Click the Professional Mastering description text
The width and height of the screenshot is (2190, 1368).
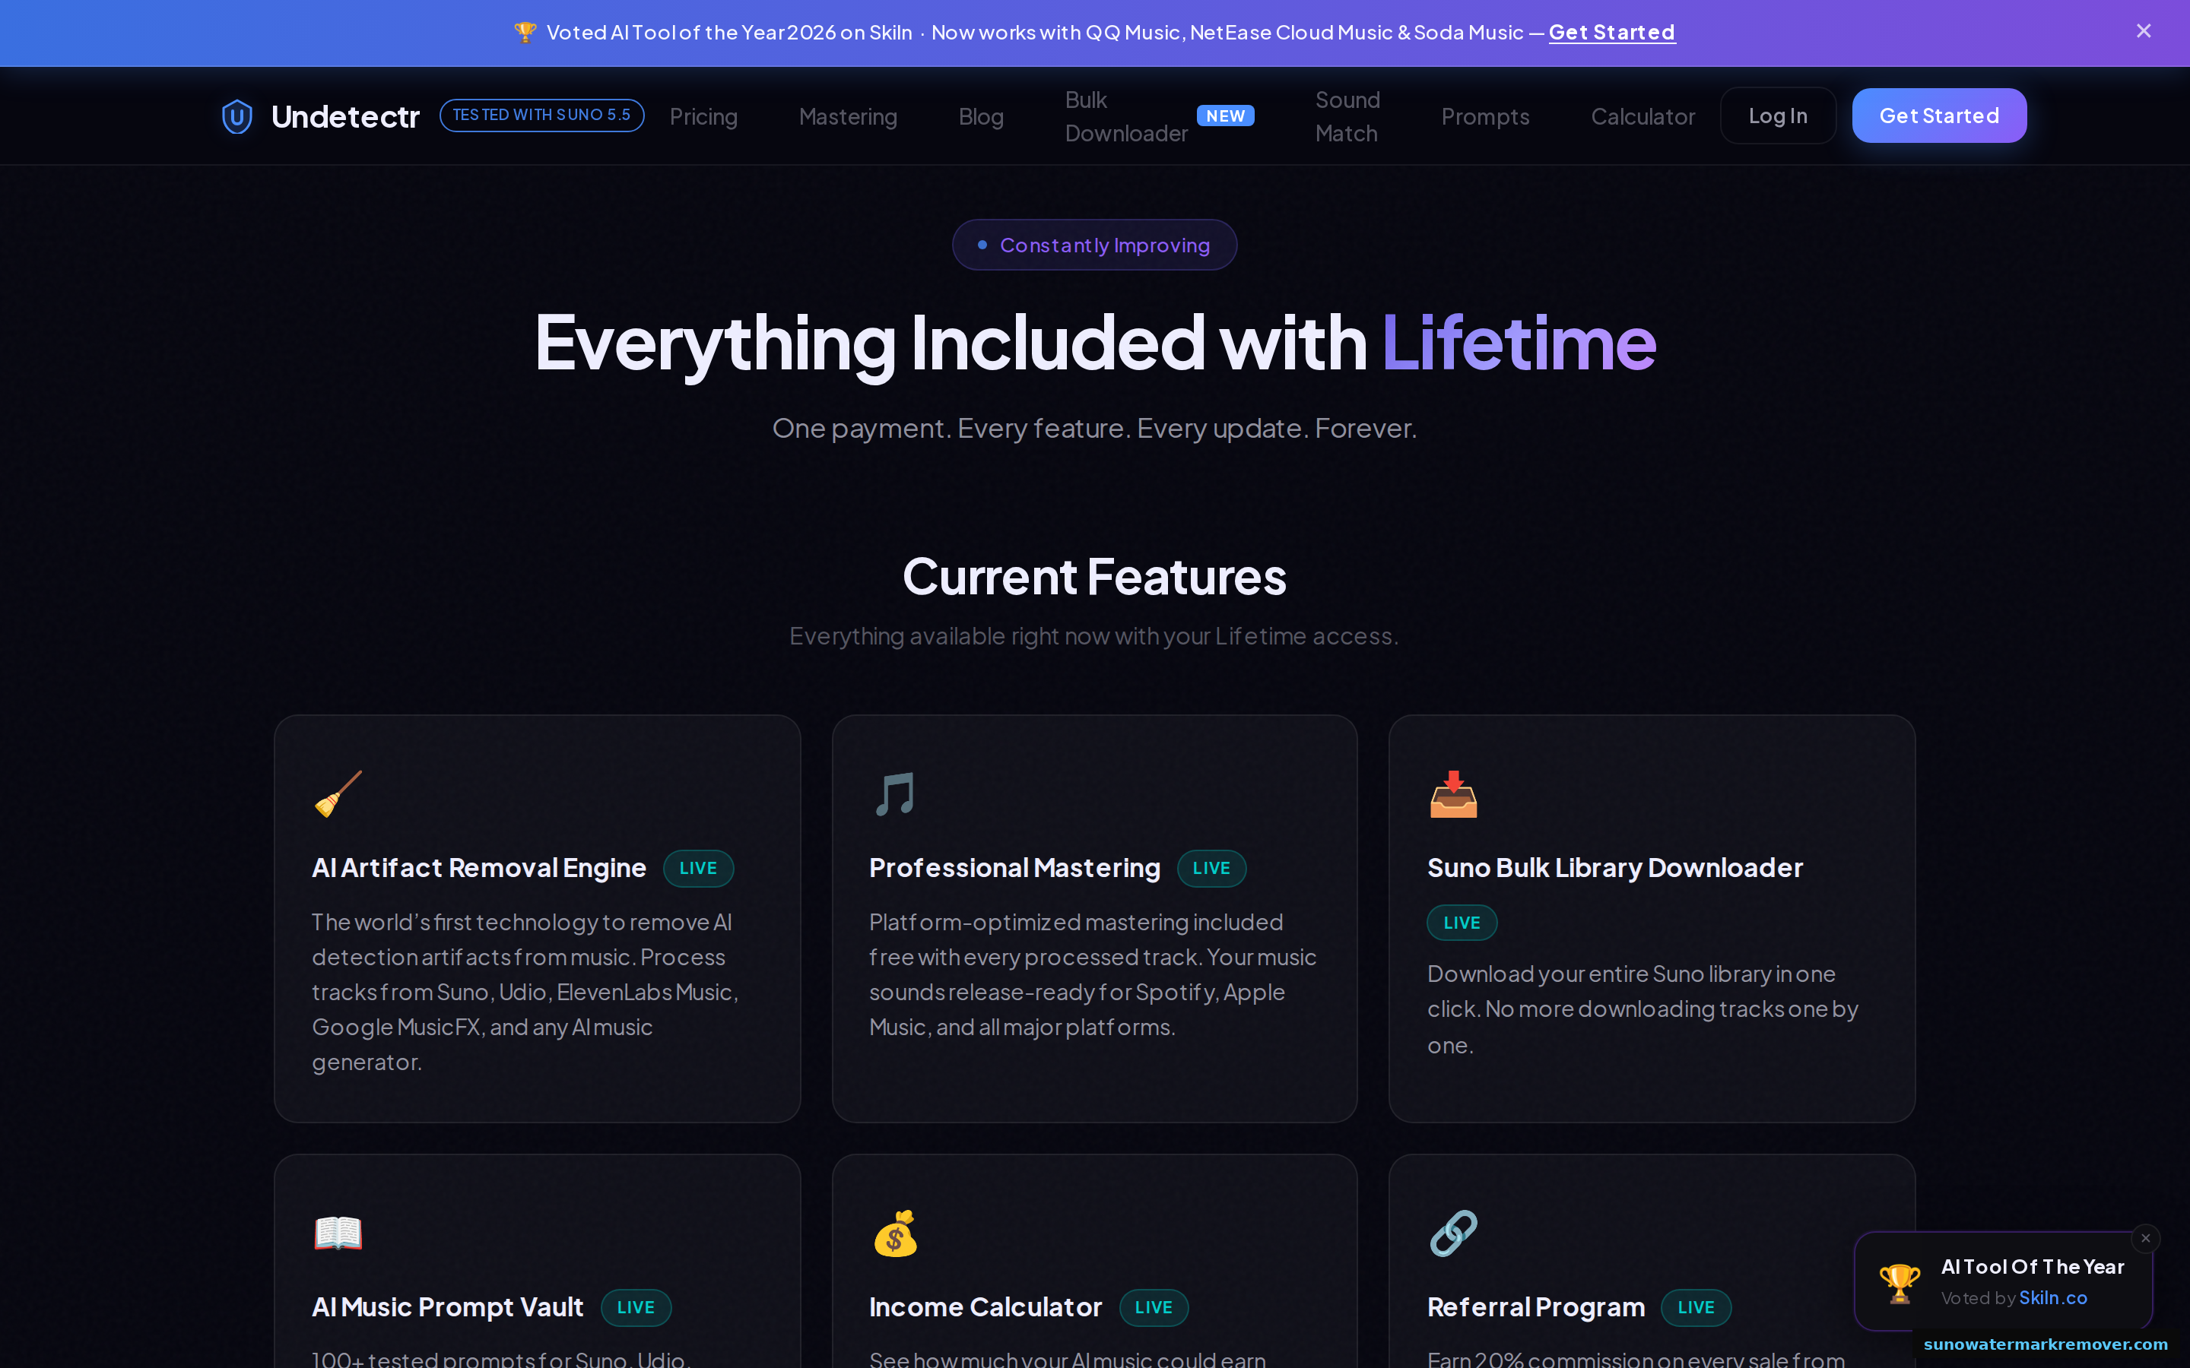[1092, 974]
